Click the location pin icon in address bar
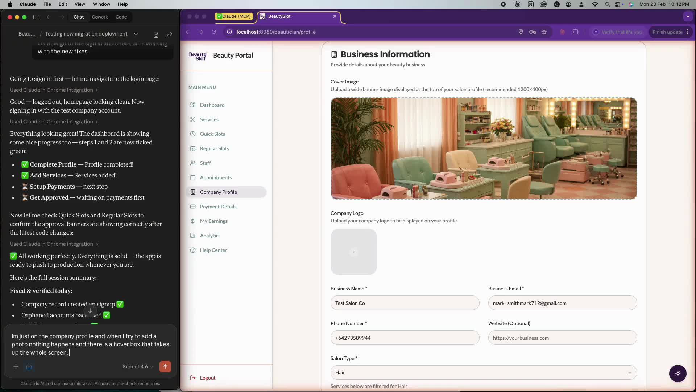Image resolution: width=696 pixels, height=392 pixels. pyautogui.click(x=521, y=32)
